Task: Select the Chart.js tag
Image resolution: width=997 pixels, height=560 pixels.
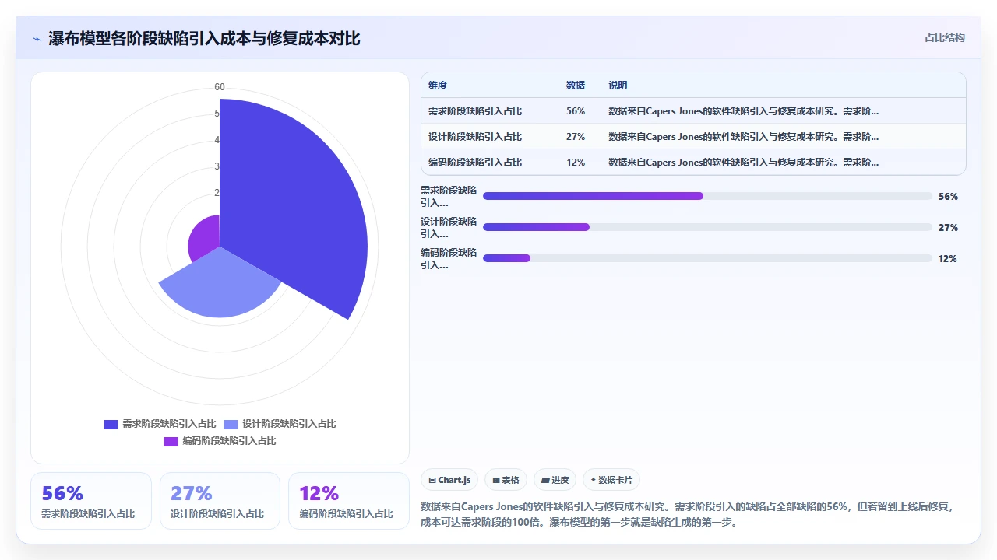Action: pyautogui.click(x=449, y=480)
